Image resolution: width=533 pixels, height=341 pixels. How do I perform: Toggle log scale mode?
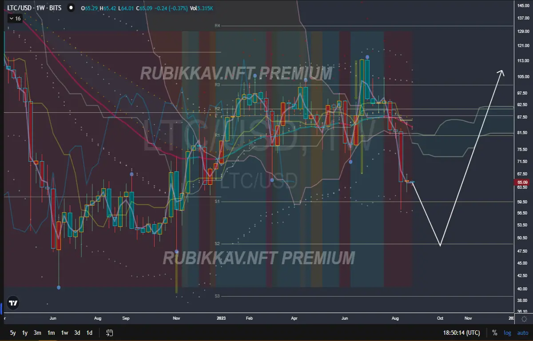507,333
